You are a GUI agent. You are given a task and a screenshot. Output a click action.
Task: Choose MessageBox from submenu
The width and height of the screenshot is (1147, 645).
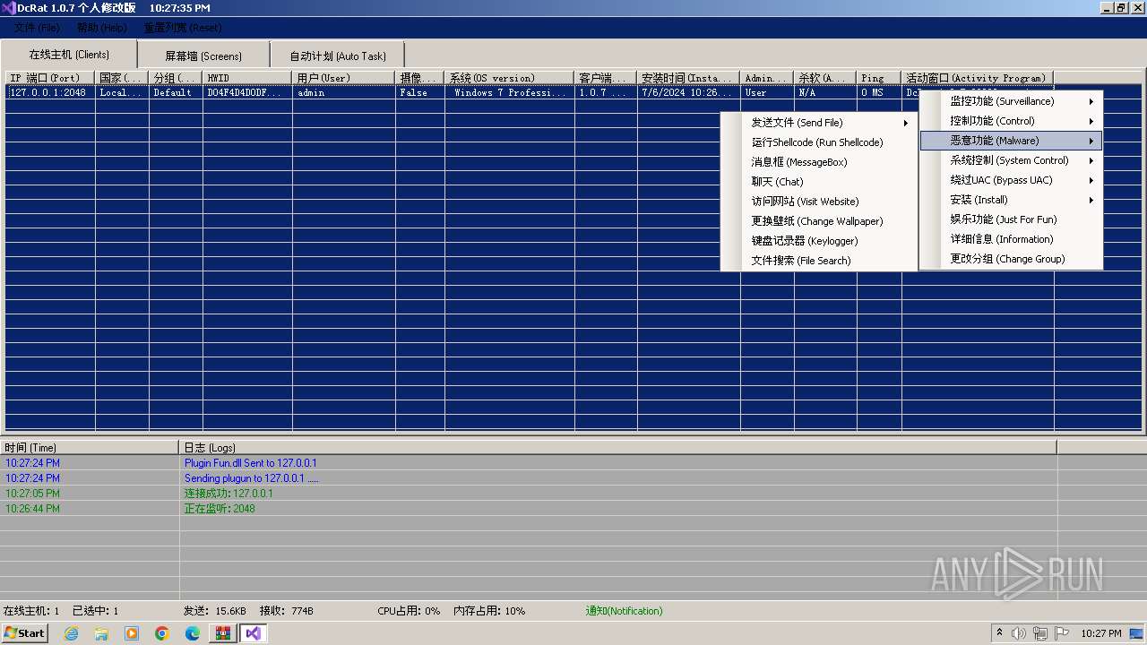pyautogui.click(x=819, y=162)
